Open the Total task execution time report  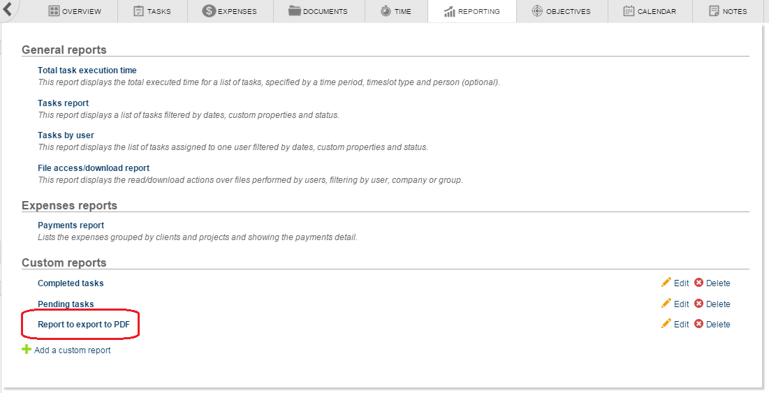coord(87,71)
